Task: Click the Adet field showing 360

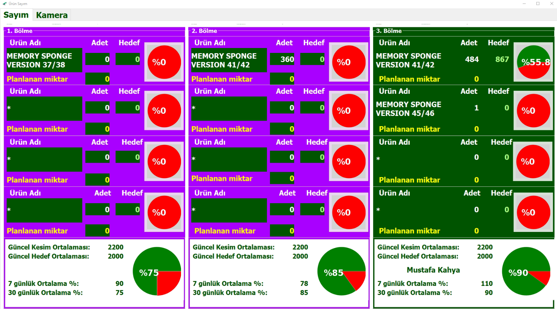Action: click(282, 59)
